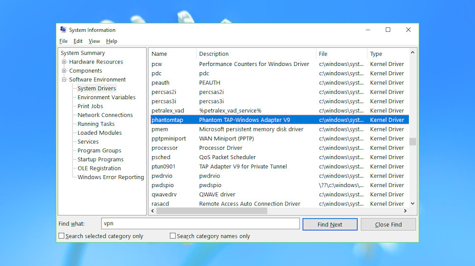475x266 pixels.
Task: Open Network Connections category
Action: 105,115
